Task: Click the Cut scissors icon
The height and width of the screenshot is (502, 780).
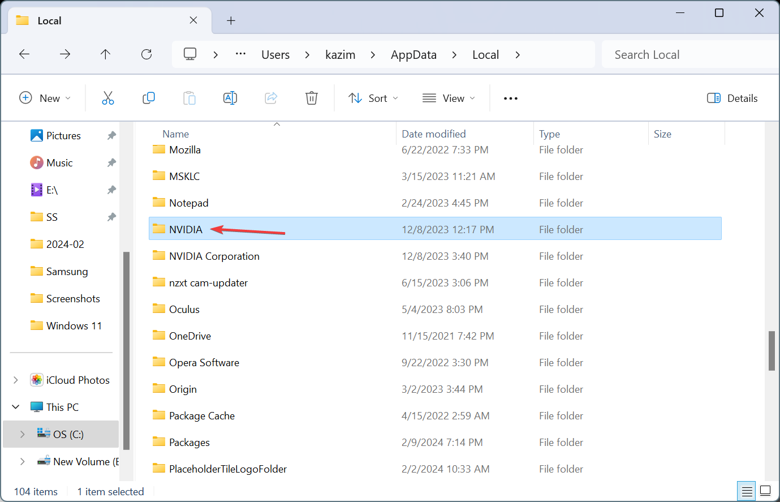Action: 108,98
